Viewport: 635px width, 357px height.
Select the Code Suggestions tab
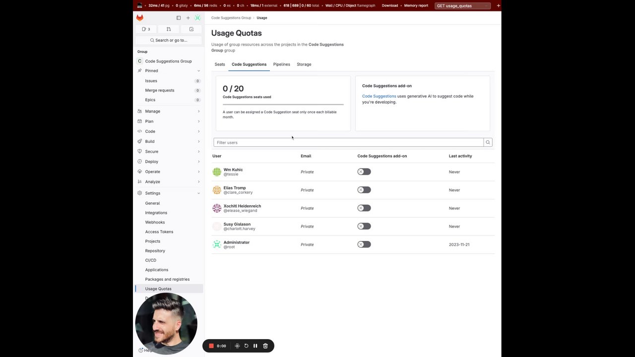coord(249,64)
